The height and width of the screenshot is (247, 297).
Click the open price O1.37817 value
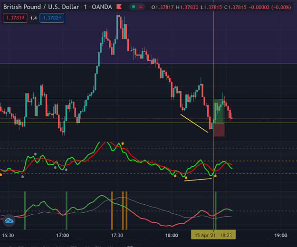coord(163,7)
